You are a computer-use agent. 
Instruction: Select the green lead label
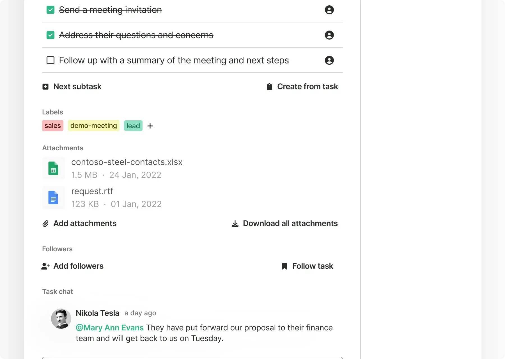click(133, 126)
